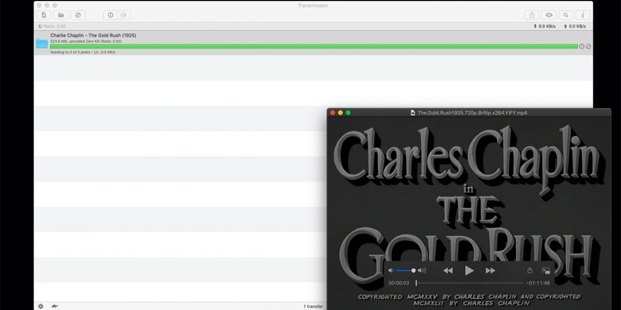This screenshot has width=621, height=310.
Task: Toggle the turtle speed limit mode
Action: pyautogui.click(x=54, y=306)
